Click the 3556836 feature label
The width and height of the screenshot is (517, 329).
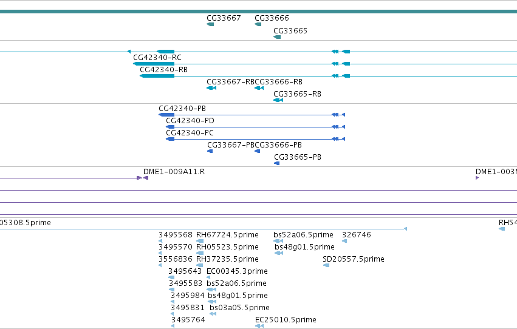[x=176, y=260]
